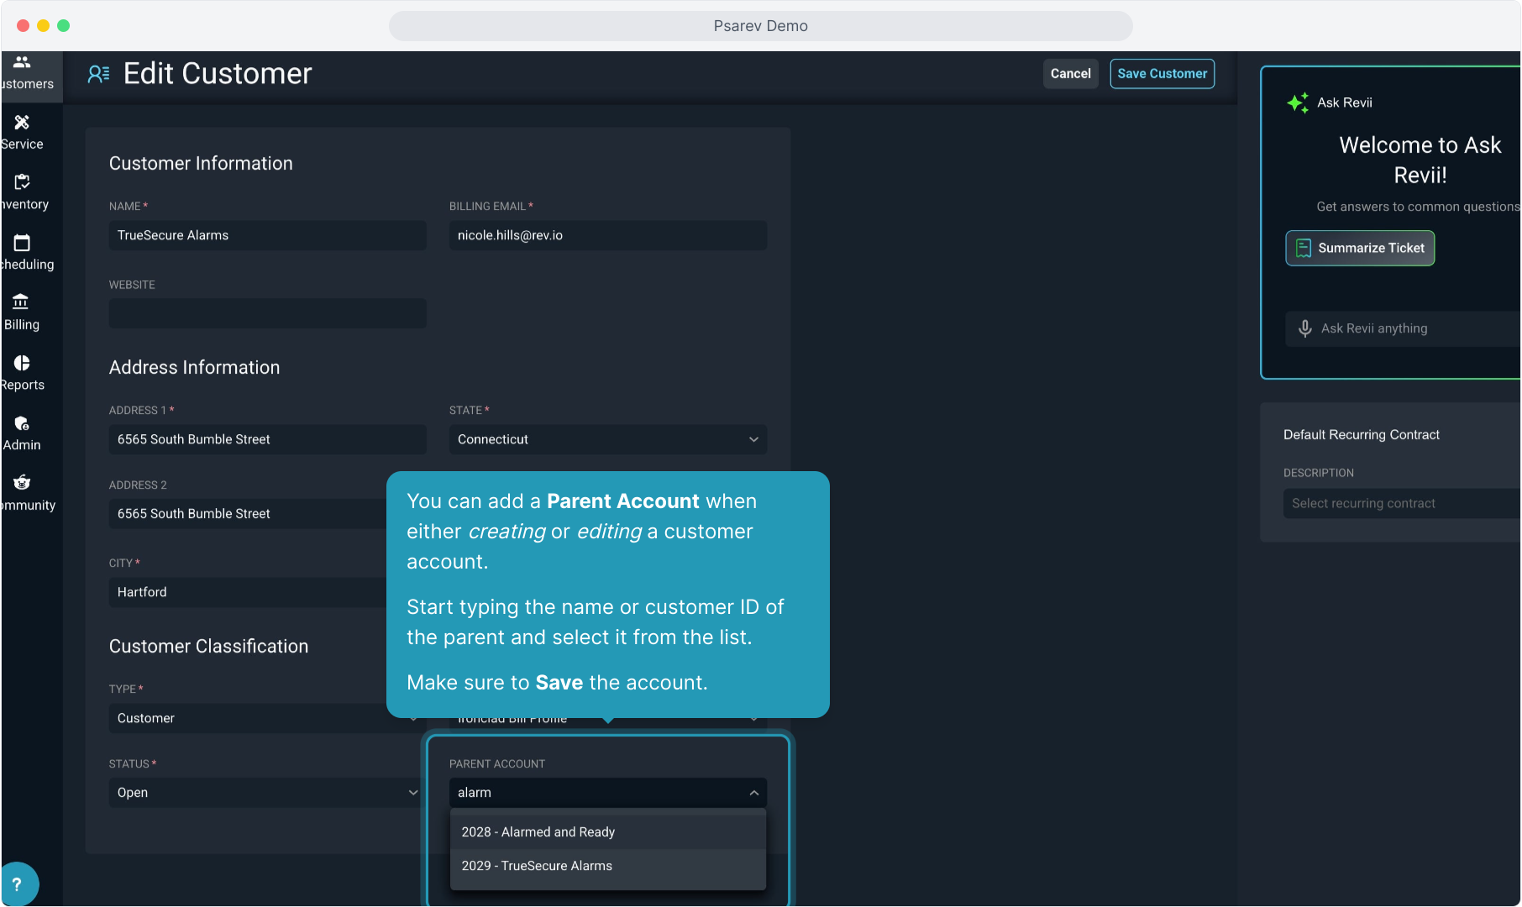Expand the State dropdown showing Connecticut
The height and width of the screenshot is (907, 1522).
tap(608, 439)
